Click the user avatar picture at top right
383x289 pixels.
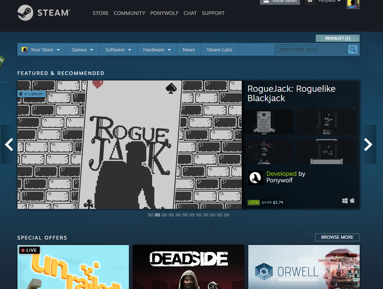coord(353,4)
